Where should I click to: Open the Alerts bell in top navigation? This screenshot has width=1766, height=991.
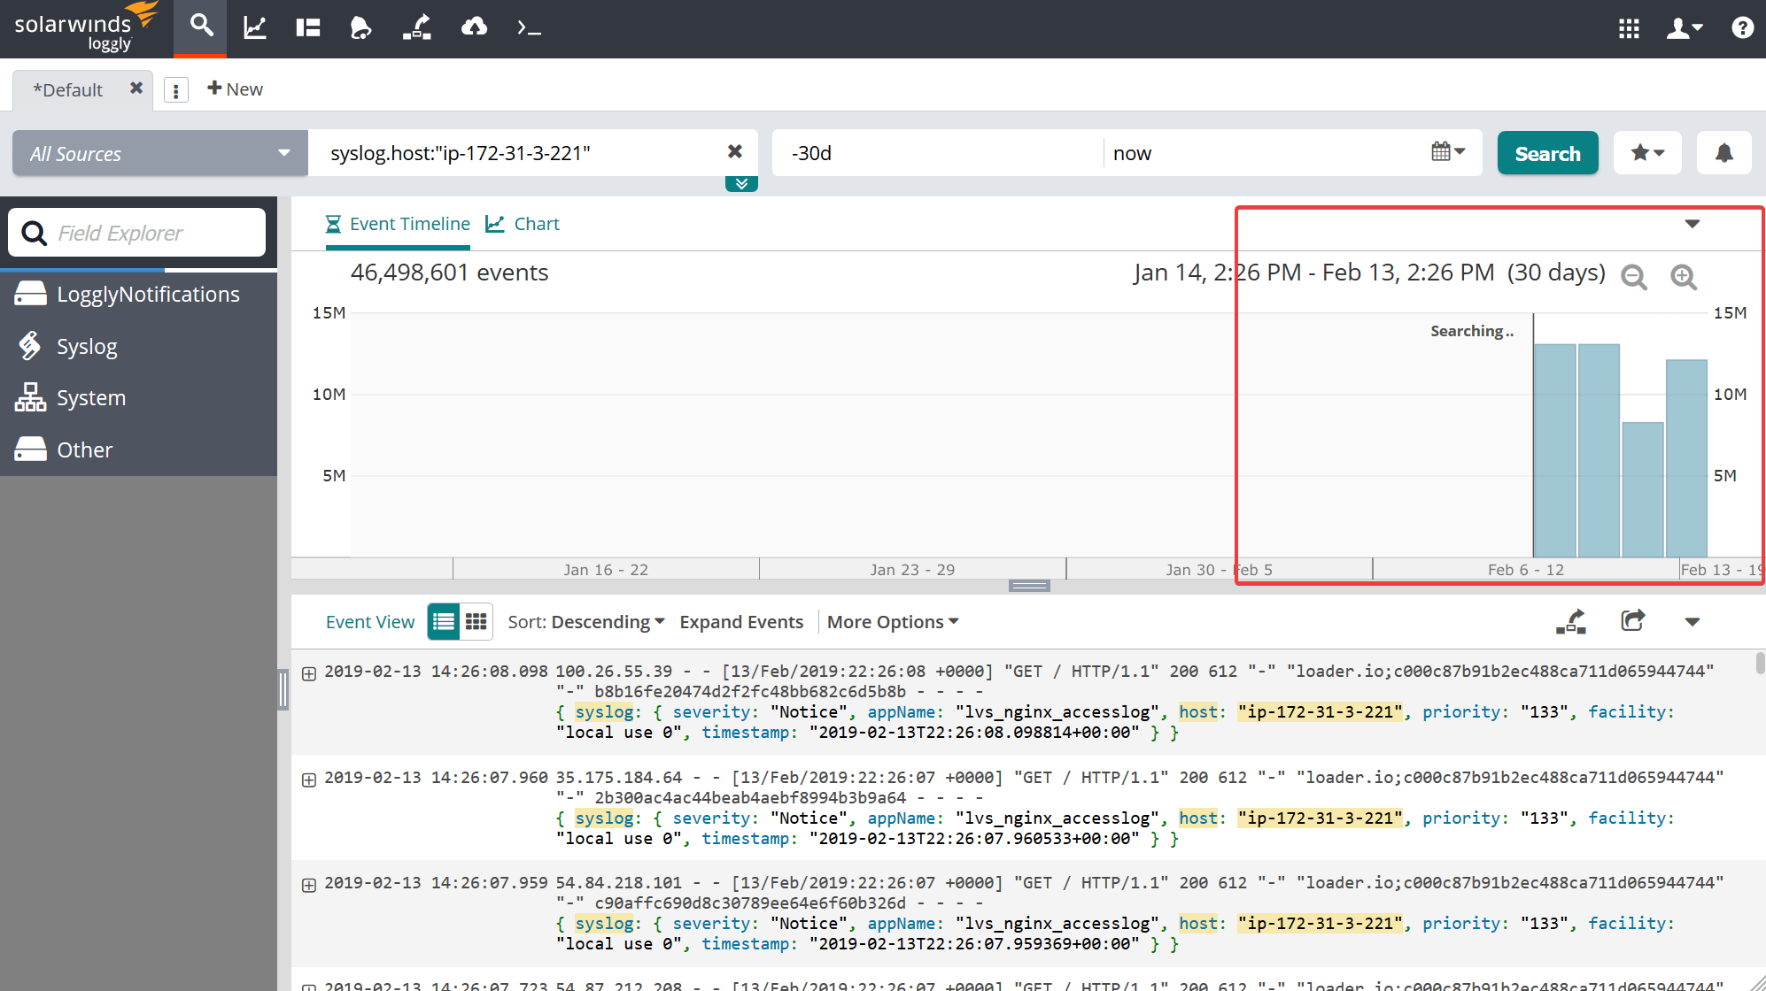click(360, 28)
